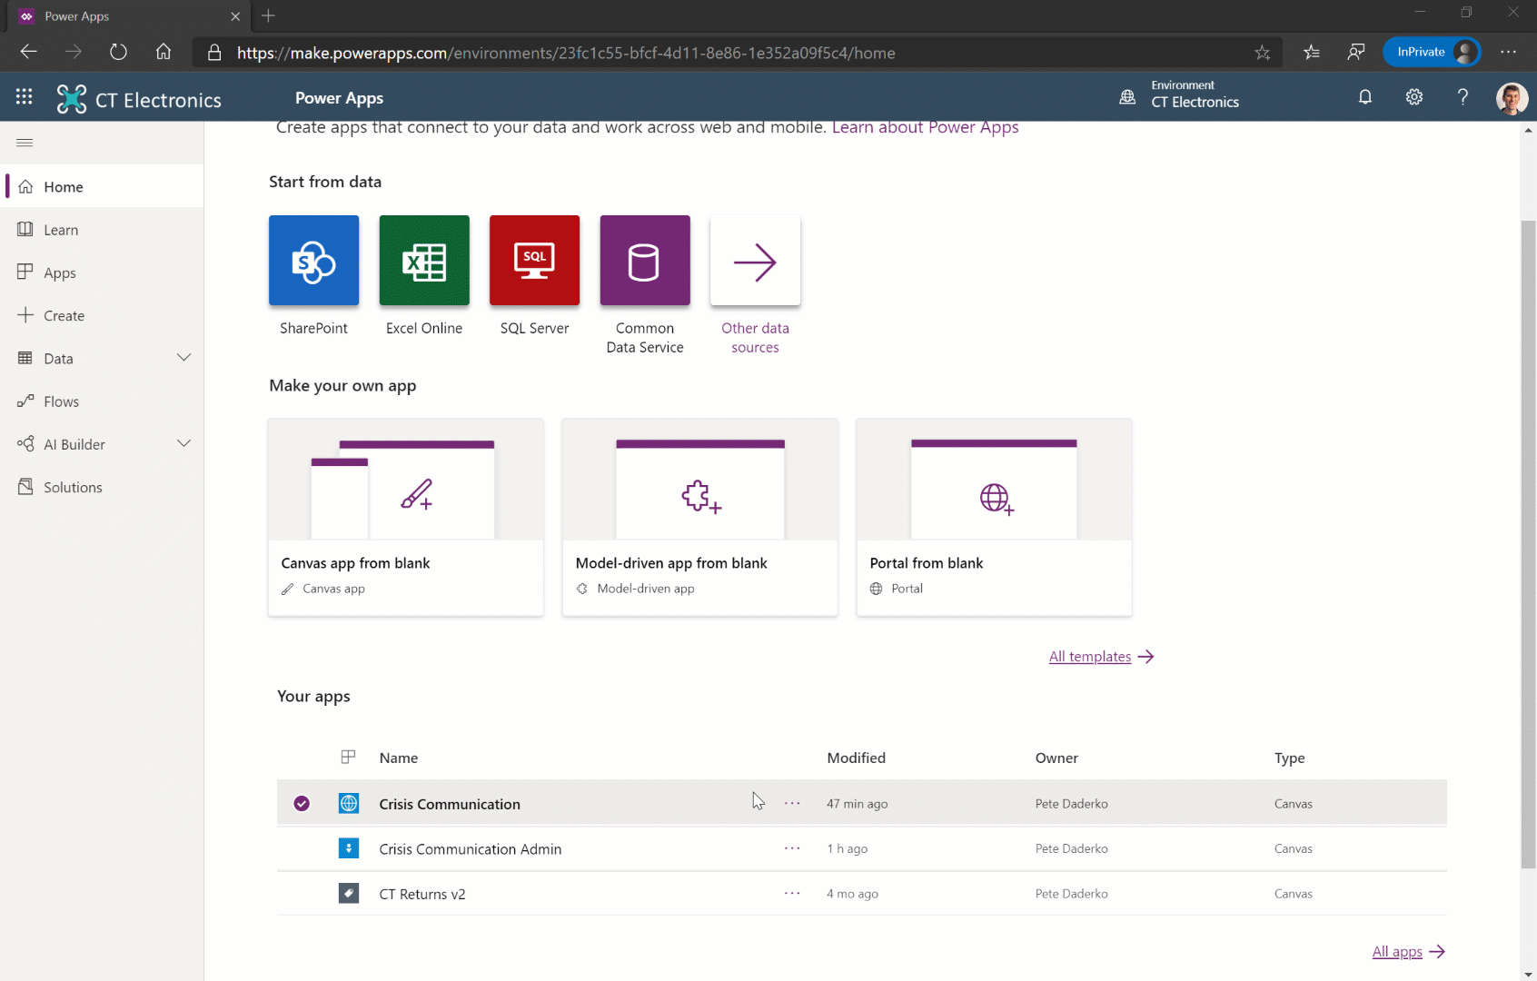The image size is (1537, 981).
Task: Sort apps by Name column header
Action: 399,758
